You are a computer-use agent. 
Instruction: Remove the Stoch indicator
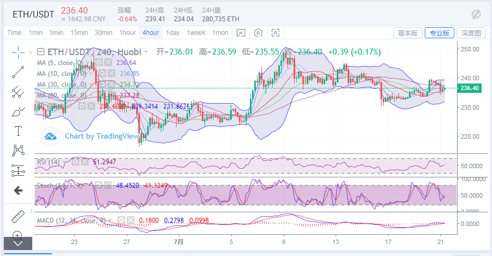108,185
